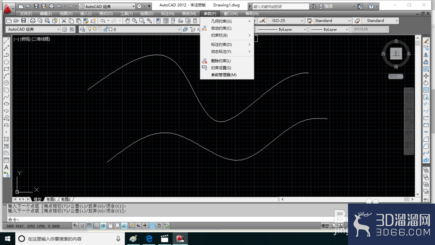Toggle Object Snap Tracking in status bar

[x=124, y=226]
